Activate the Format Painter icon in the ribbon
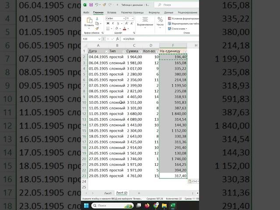Viewport: 280px width, 210px height. (x=97, y=28)
